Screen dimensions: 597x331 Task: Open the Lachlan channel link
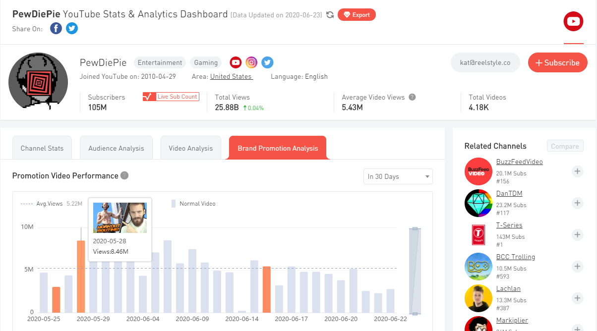click(x=508, y=289)
